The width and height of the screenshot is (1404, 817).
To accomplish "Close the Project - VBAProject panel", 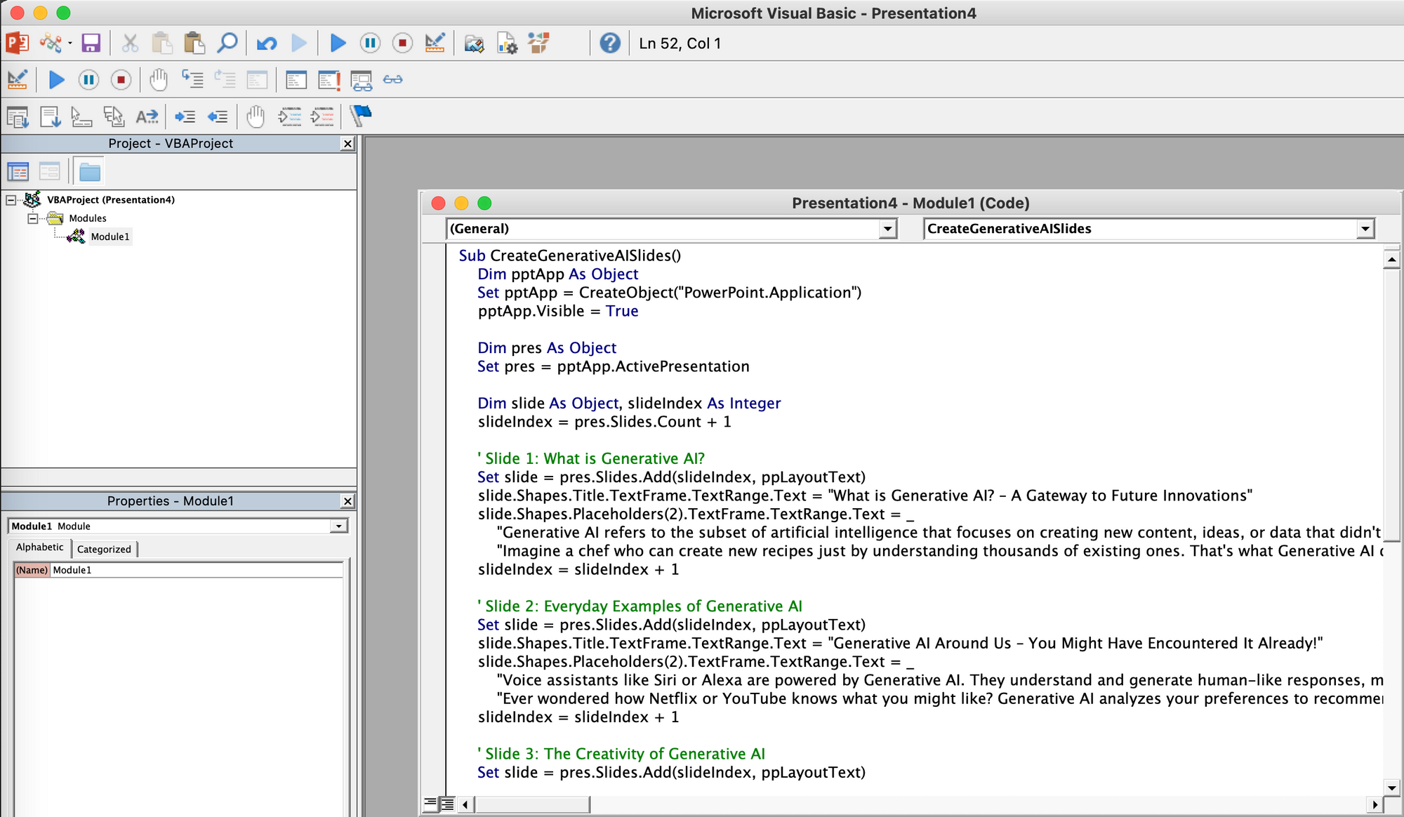I will pos(347,144).
